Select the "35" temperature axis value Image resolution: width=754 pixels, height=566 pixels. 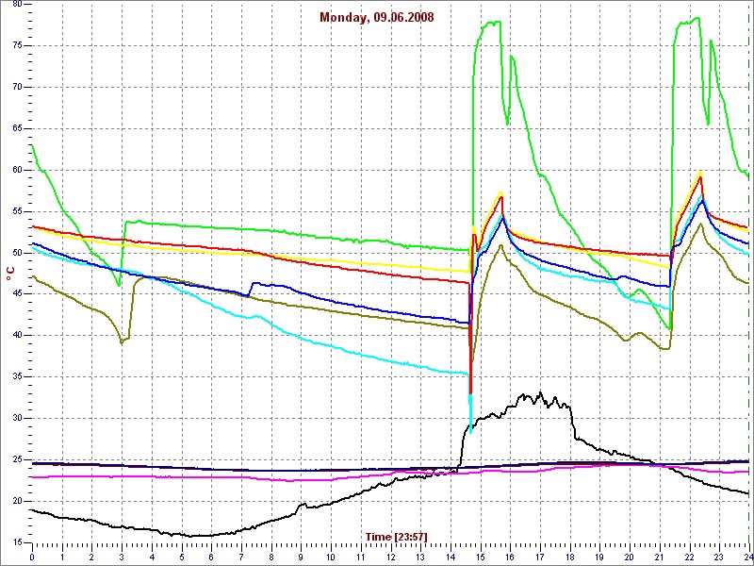[17, 376]
